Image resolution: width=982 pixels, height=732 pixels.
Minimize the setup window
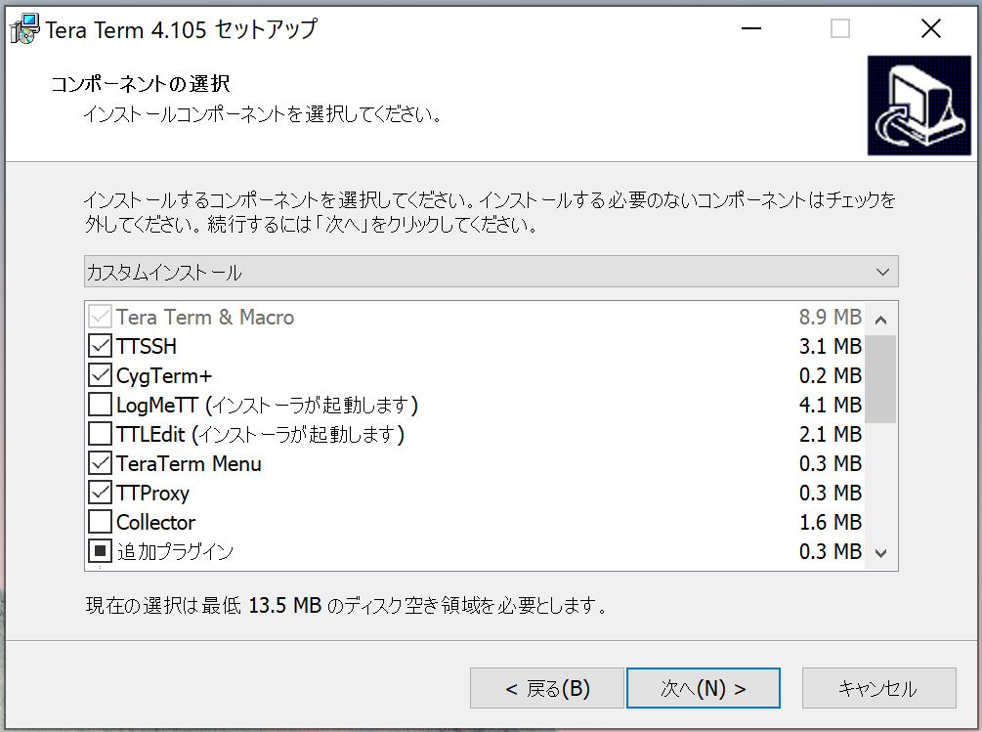coord(750,28)
